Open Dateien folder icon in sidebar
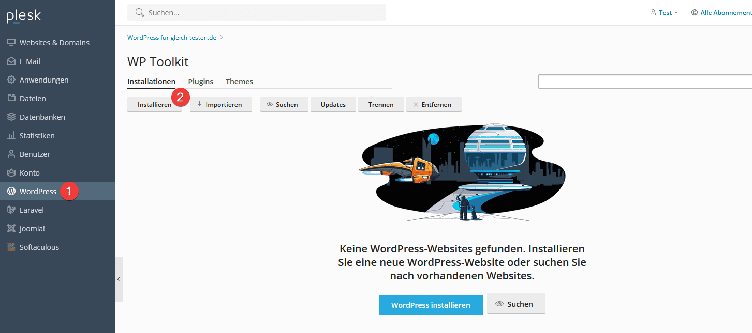This screenshot has height=333, width=752. pos(11,99)
